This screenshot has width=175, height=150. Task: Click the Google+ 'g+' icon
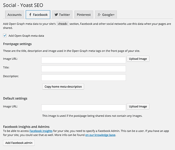pos(99,15)
